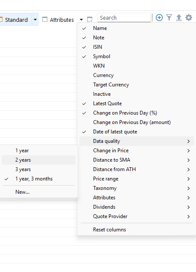Switch to the Standard view tab
The height and width of the screenshot is (272, 196).
click(16, 19)
